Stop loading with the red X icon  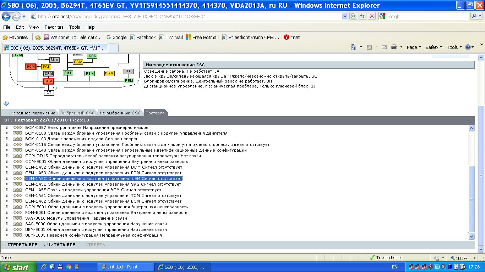372,16
